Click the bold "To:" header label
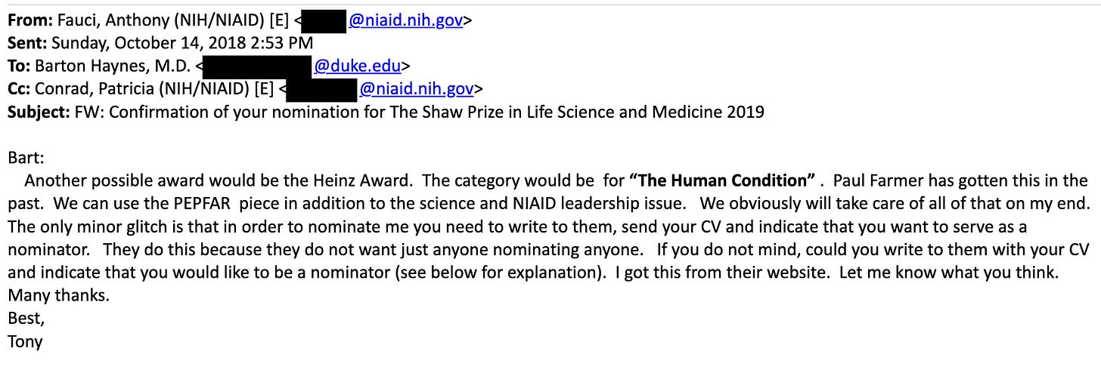Screen dimensions: 1101x376 [x=19, y=66]
